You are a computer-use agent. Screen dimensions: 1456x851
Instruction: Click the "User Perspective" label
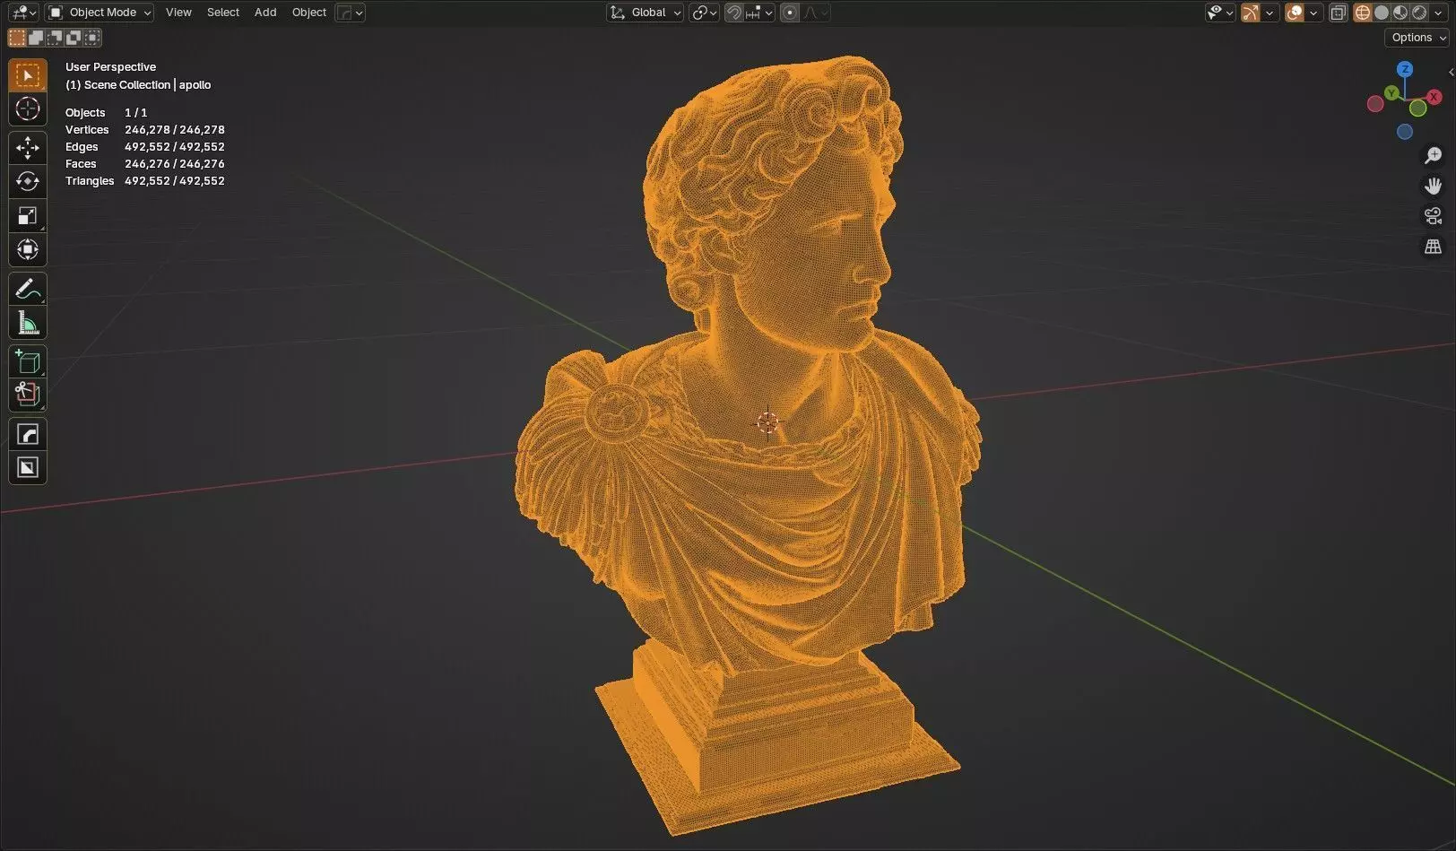(x=110, y=67)
